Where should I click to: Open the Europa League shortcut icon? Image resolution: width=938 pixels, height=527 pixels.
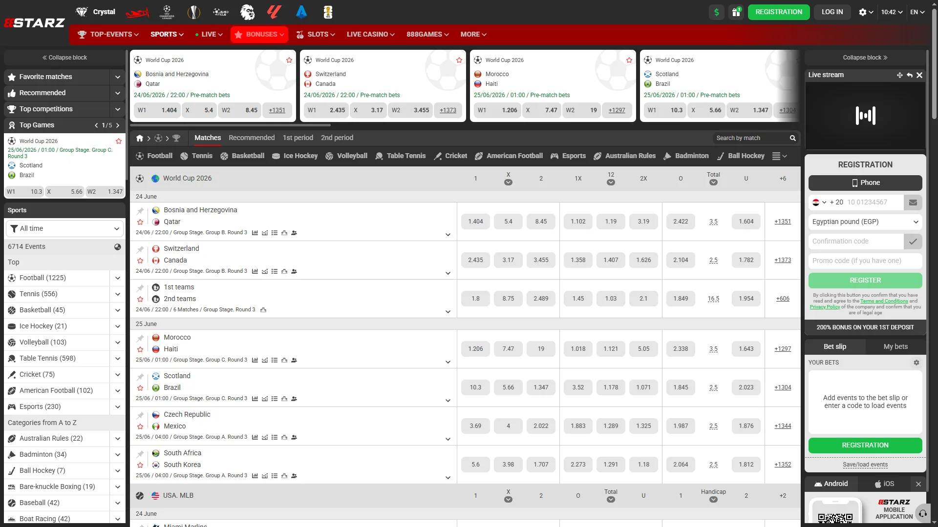pos(194,12)
